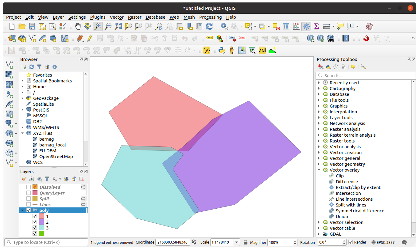
Task: Create a new project with the blank page icon
Action: click(12, 26)
